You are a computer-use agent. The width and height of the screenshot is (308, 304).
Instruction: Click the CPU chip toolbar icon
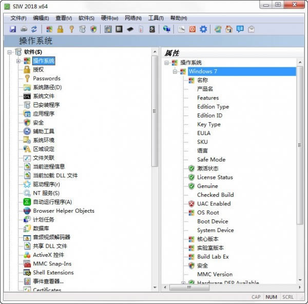[x=119, y=29]
